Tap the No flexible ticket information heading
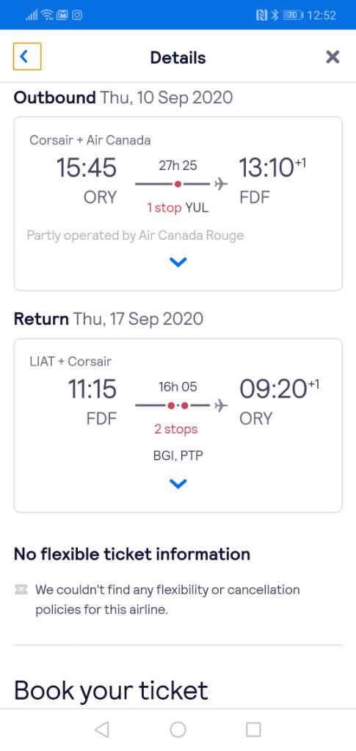 click(132, 554)
